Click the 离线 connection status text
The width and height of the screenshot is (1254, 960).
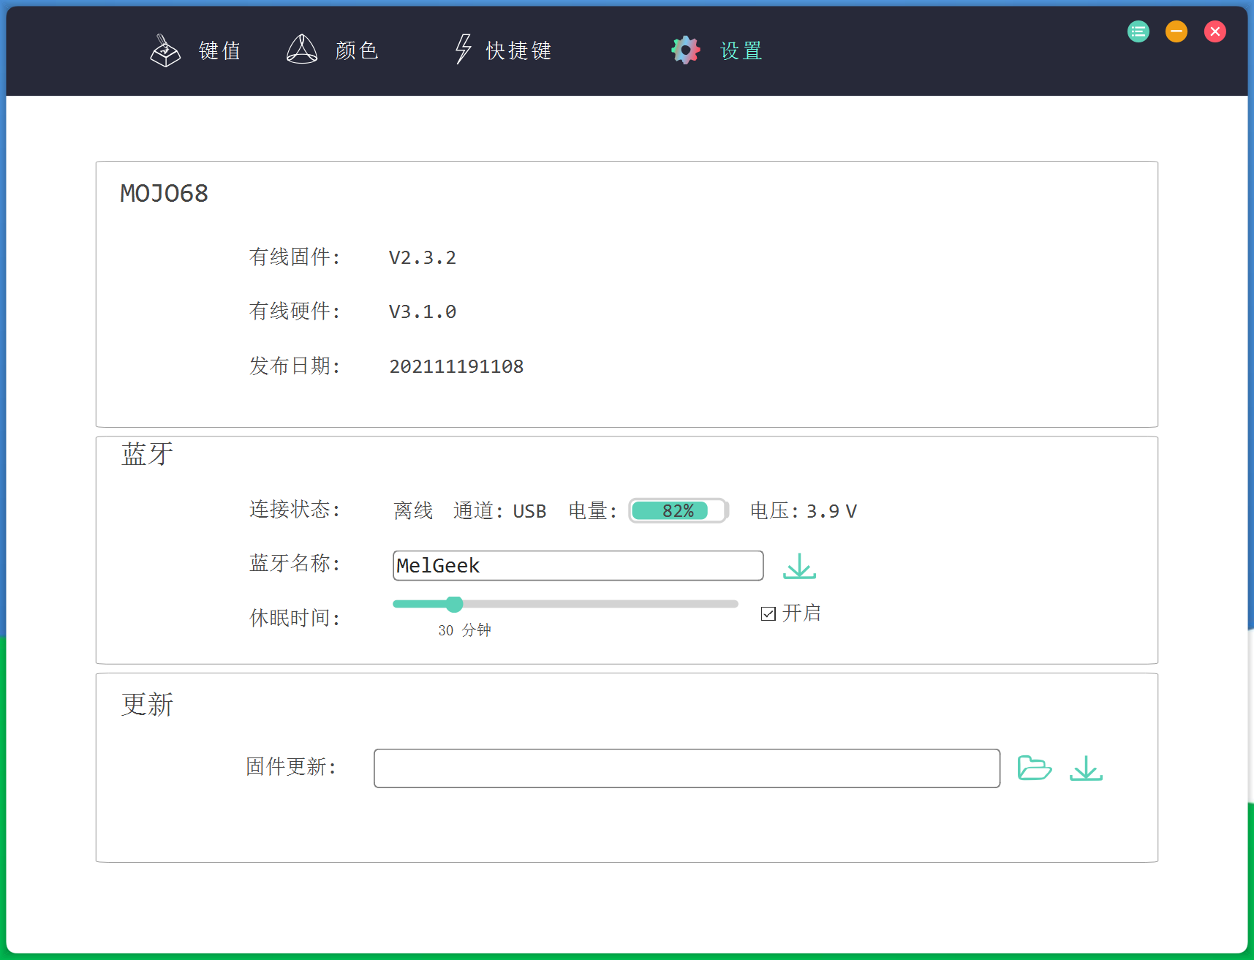413,510
